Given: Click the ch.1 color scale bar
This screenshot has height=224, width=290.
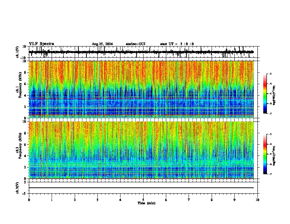Looking at the screenshot, I should tap(265, 94).
